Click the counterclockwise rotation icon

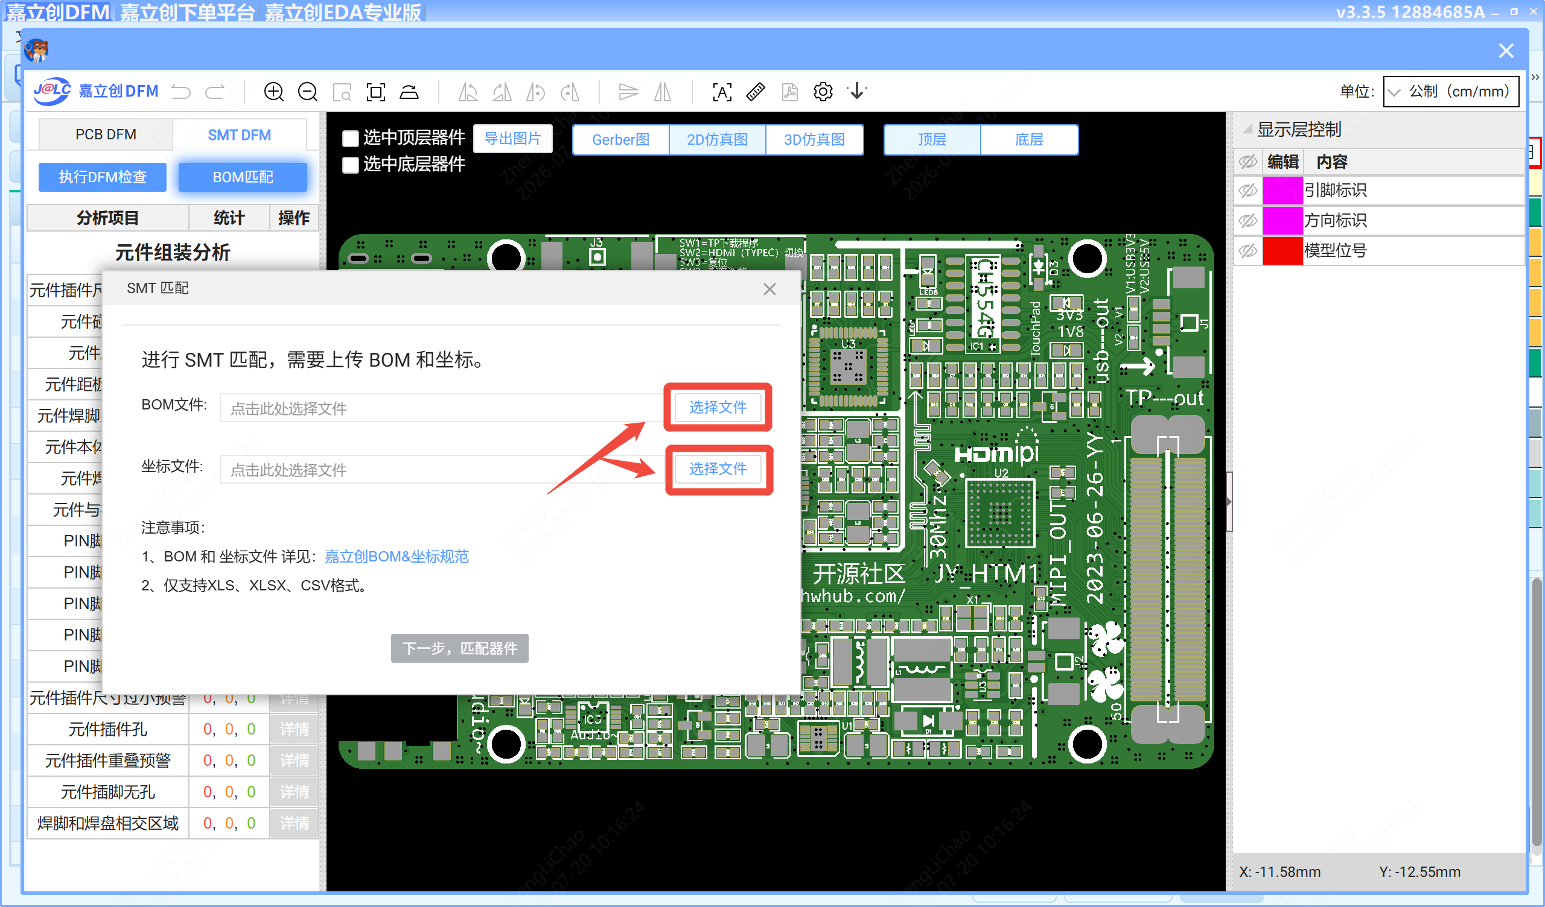point(536,92)
